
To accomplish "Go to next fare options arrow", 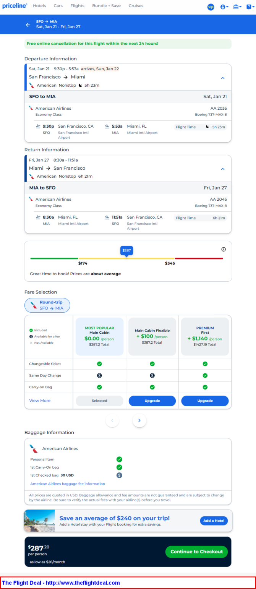I will tap(139, 420).
